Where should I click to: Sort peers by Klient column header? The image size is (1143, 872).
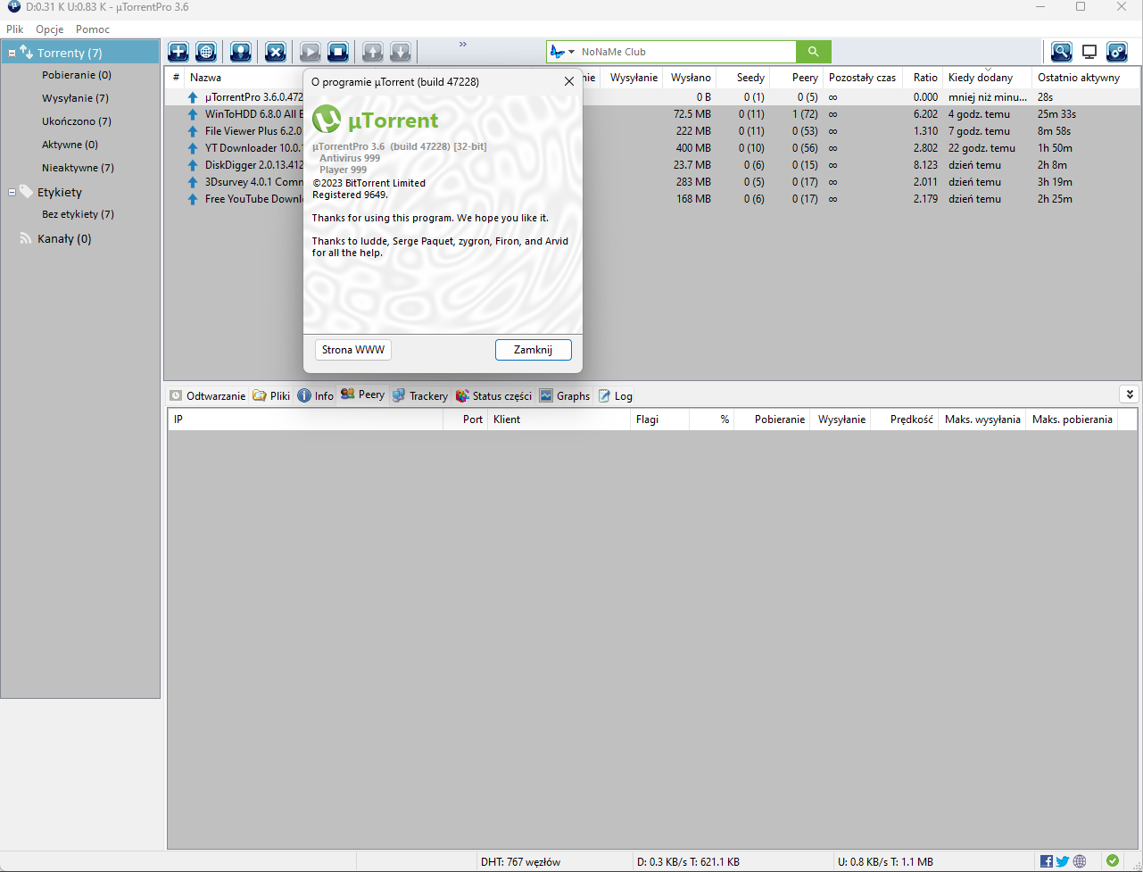pyautogui.click(x=561, y=419)
